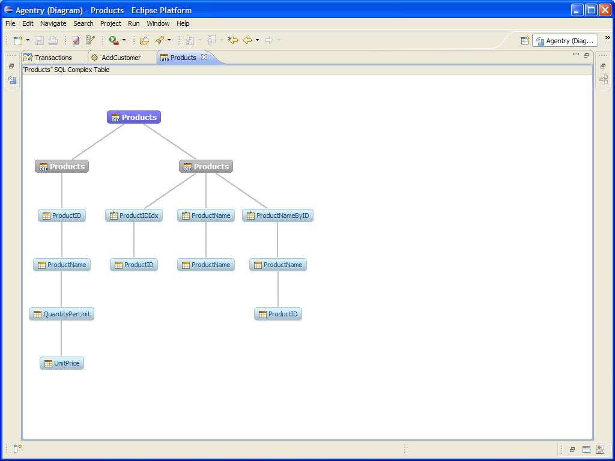Image resolution: width=615 pixels, height=461 pixels.
Task: Open the Navigate menu
Action: [53, 23]
